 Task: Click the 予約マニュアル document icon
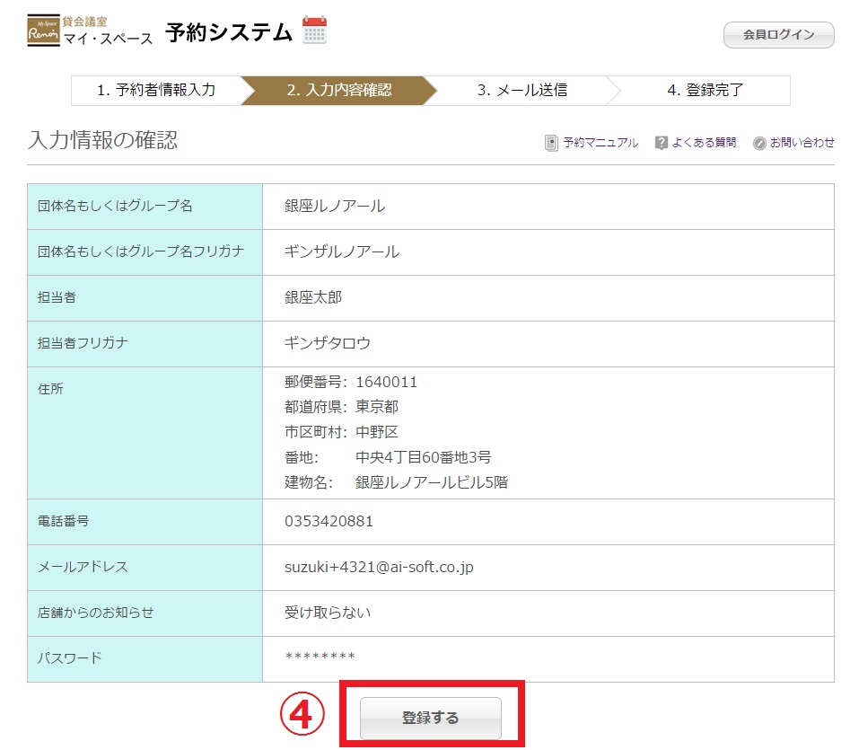tap(551, 143)
